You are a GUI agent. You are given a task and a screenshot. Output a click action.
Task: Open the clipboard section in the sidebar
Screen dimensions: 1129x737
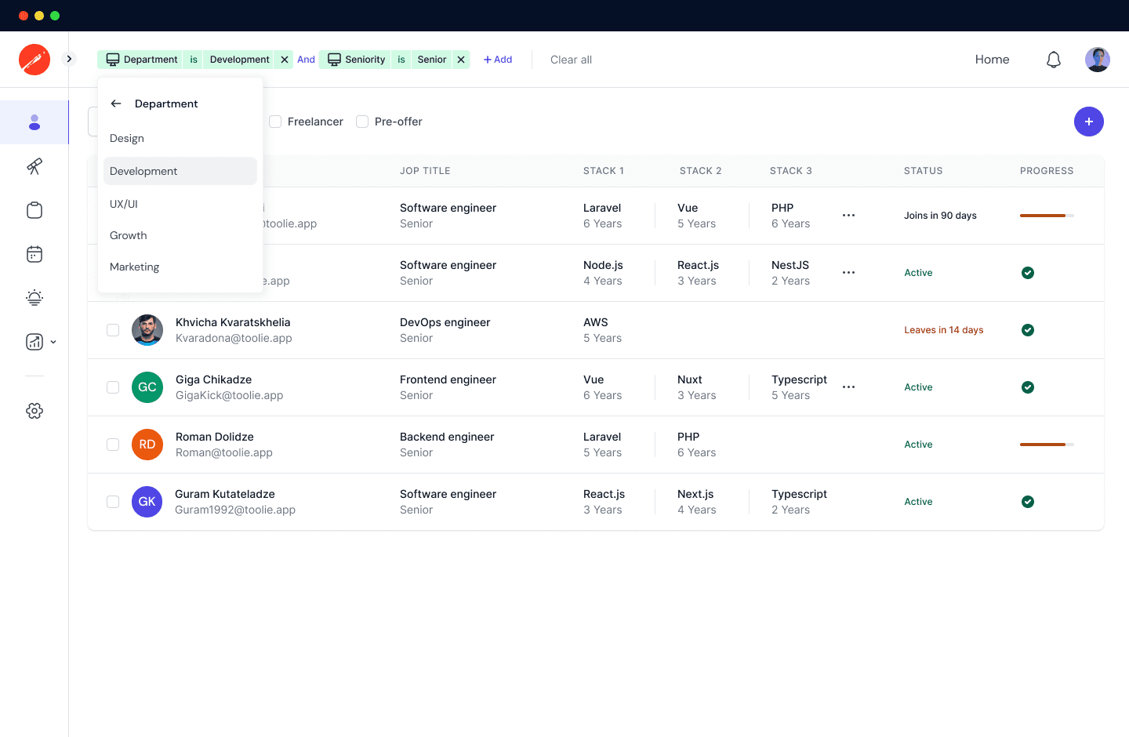34,210
